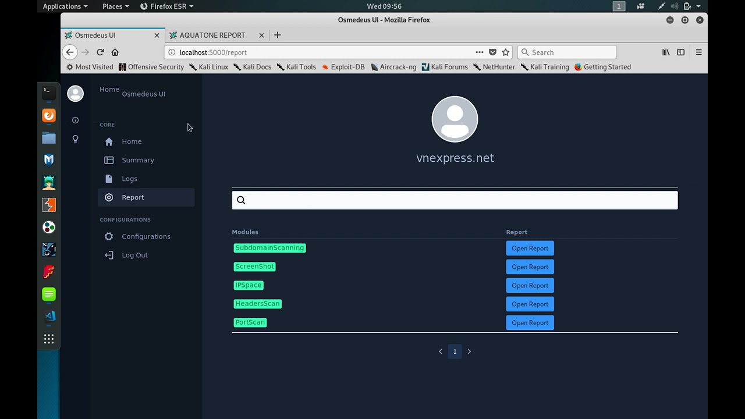Open Report for SubdomainScanning
Image resolution: width=745 pixels, height=419 pixels.
point(530,248)
